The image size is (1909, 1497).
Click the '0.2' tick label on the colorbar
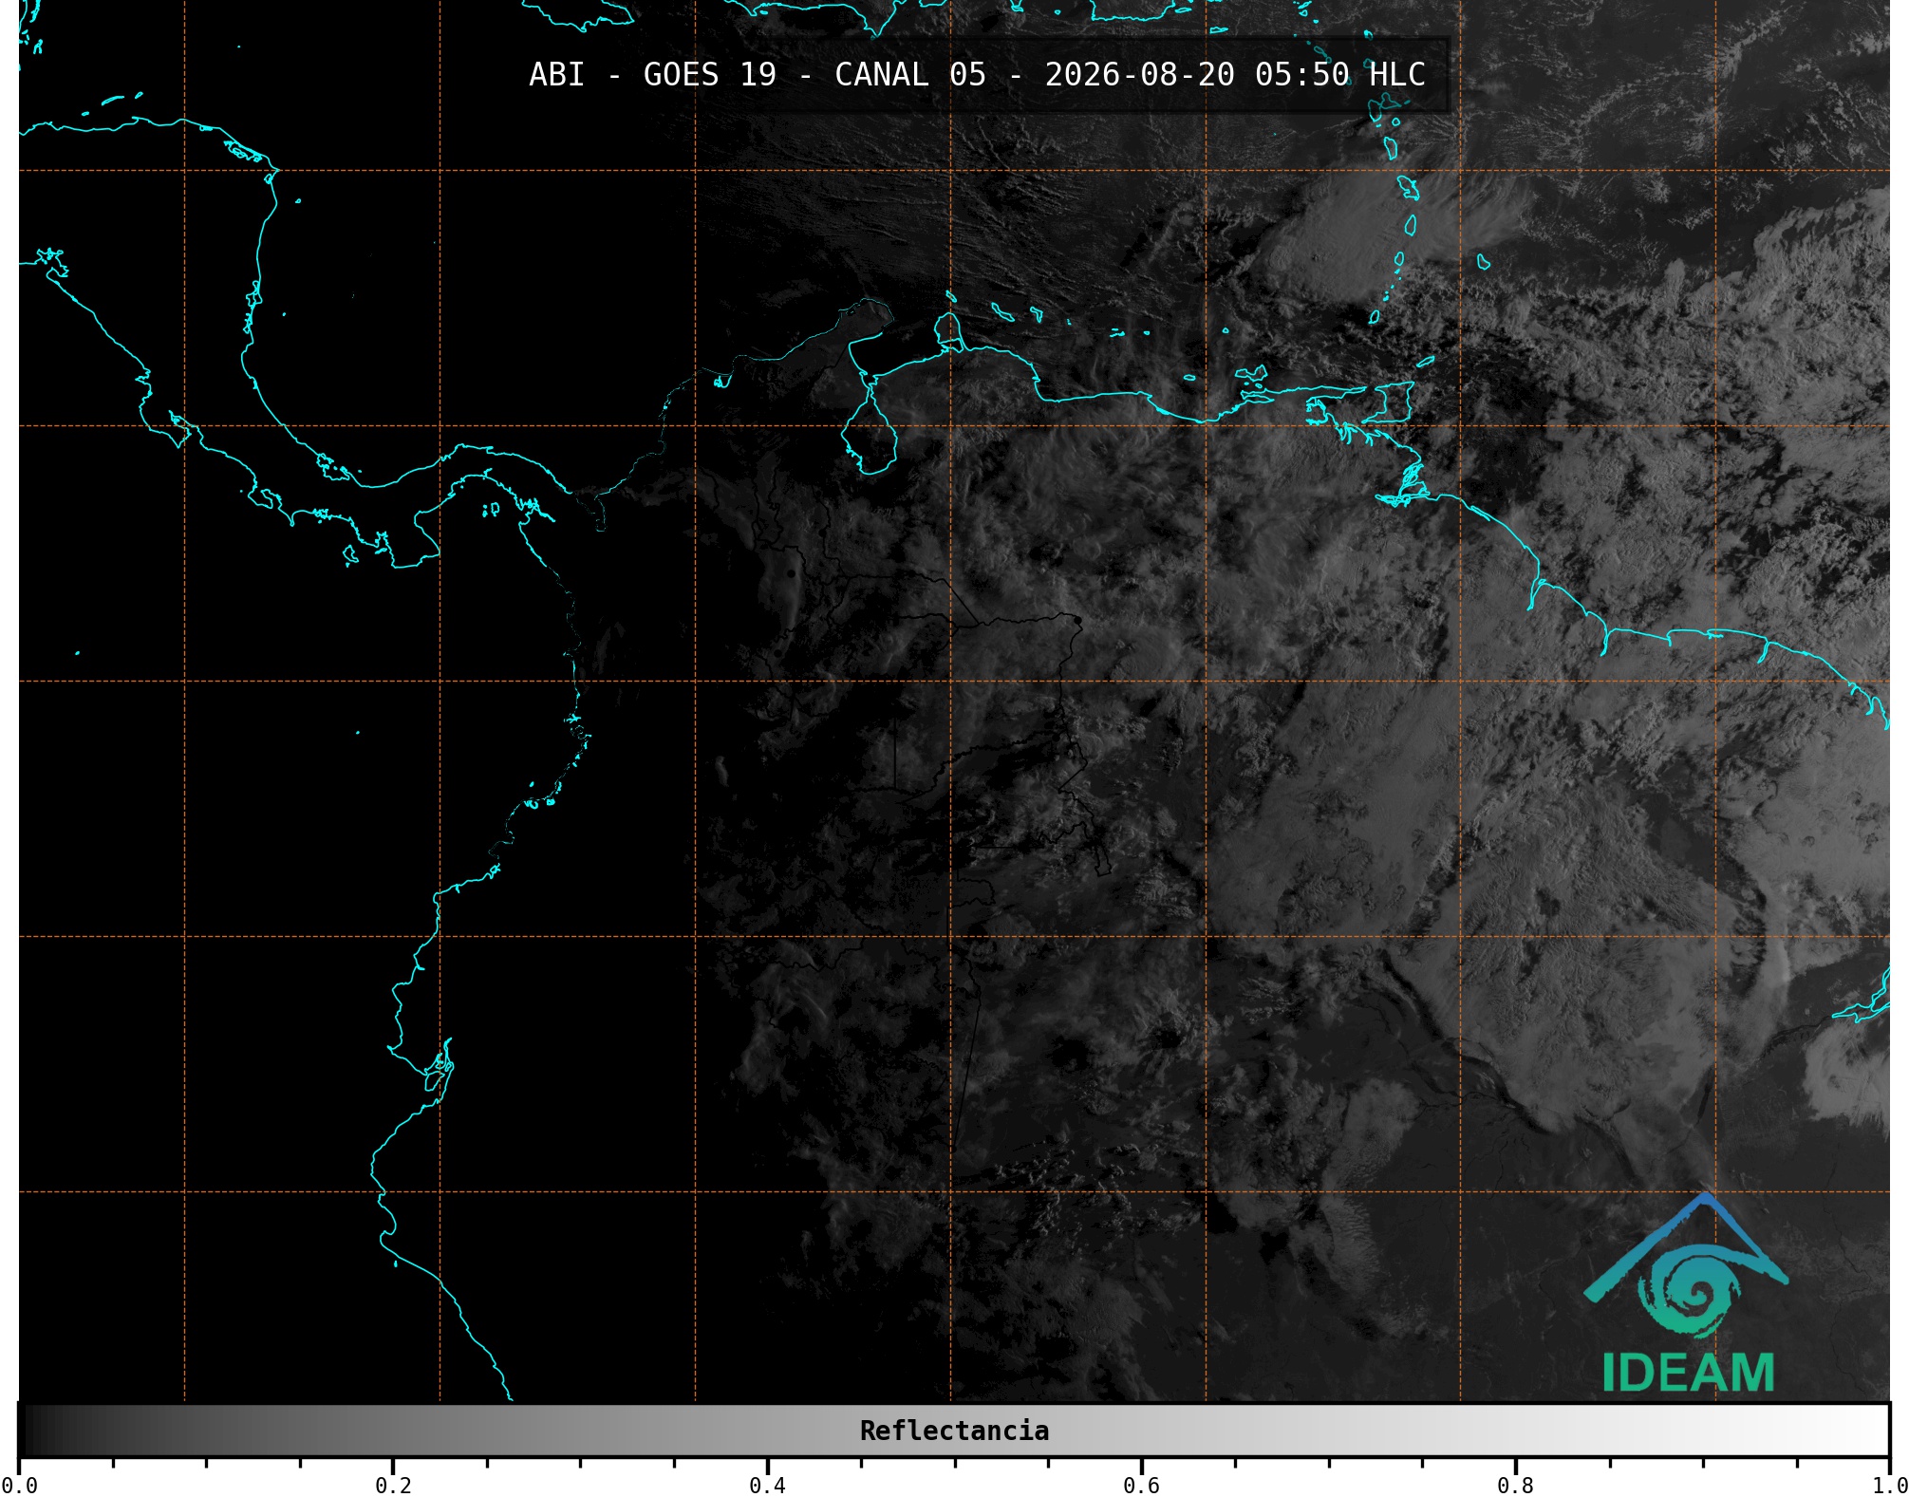point(393,1485)
